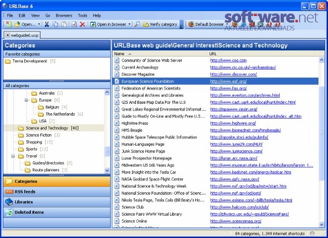
Task: Click the Paste clipboard icon
Action: (x=64, y=24)
